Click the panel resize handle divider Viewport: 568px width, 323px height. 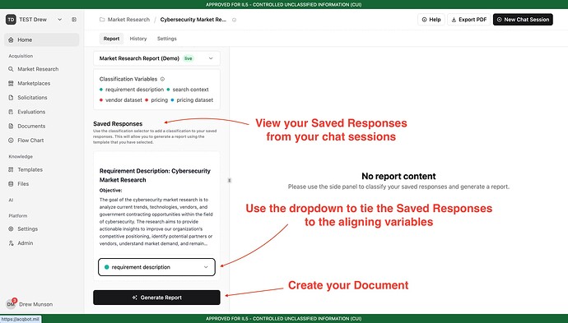pos(230,180)
